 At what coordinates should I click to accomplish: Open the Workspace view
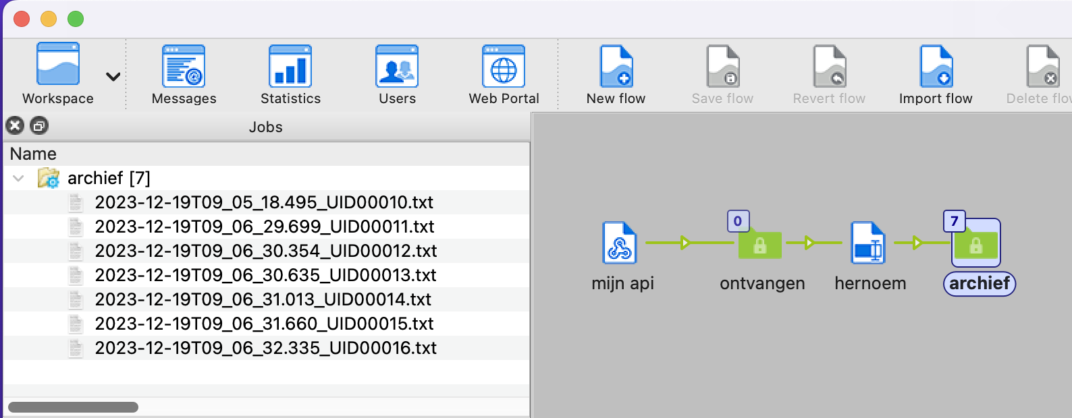[58, 73]
